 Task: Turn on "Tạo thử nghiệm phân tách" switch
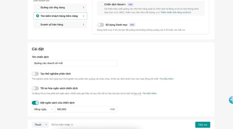[35, 74]
